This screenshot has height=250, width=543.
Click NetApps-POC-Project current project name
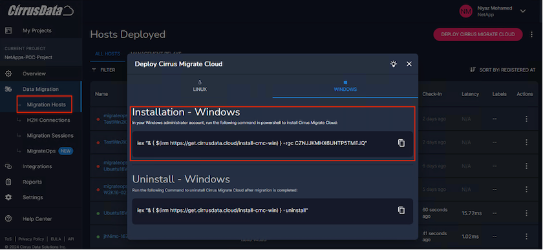28,57
